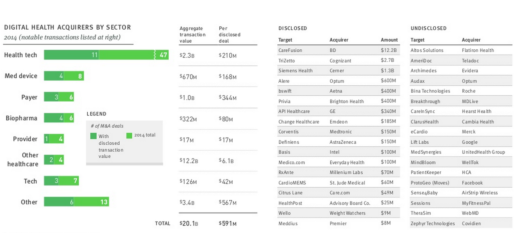520x233 pixels.
Task: Click the dark green disclosed-value legend swatch
Action: point(93,136)
